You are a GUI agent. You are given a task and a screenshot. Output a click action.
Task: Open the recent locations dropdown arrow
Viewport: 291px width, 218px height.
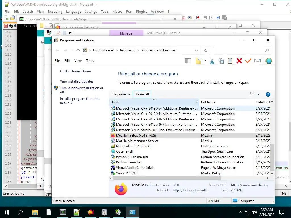(x=72, y=51)
